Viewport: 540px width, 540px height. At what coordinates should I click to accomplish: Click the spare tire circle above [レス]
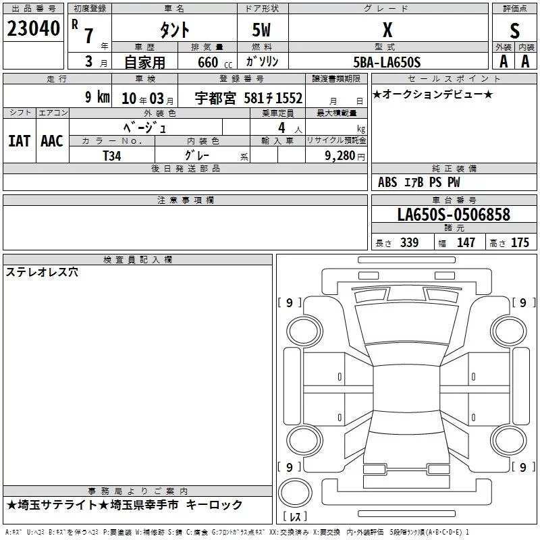click(295, 492)
